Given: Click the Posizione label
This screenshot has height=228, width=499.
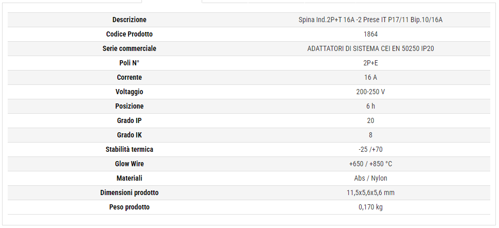Looking at the screenshot, I should [x=129, y=107].
